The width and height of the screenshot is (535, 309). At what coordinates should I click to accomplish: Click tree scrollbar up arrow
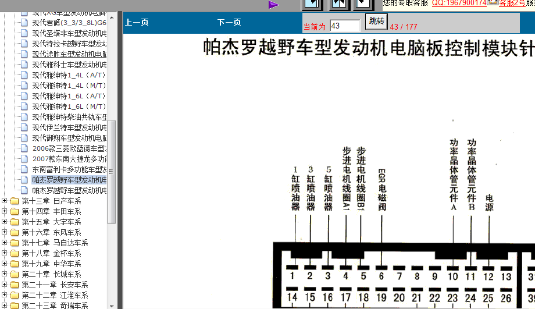[112, 17]
